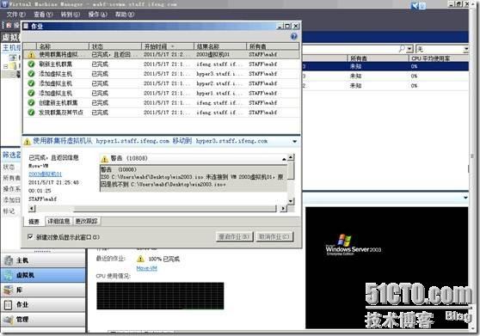Open help with the blue question mark icon
Image resolution: width=480 pixels, height=336 pixels.
294,37
